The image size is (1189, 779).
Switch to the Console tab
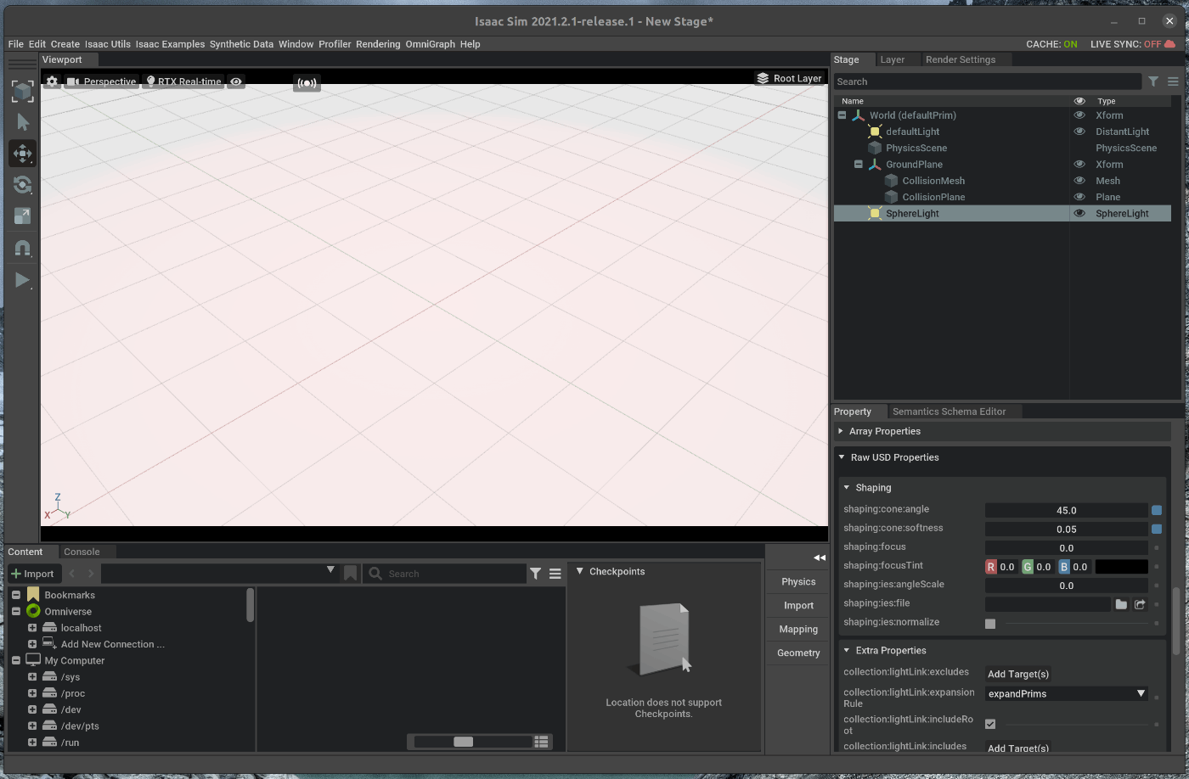[82, 552]
